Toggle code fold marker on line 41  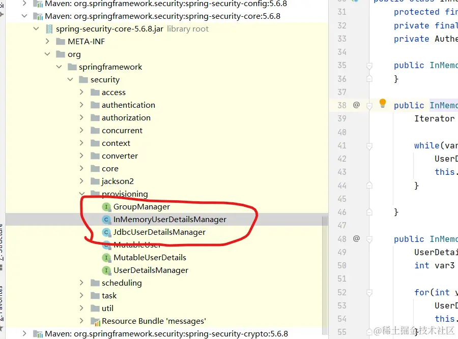pos(369,146)
